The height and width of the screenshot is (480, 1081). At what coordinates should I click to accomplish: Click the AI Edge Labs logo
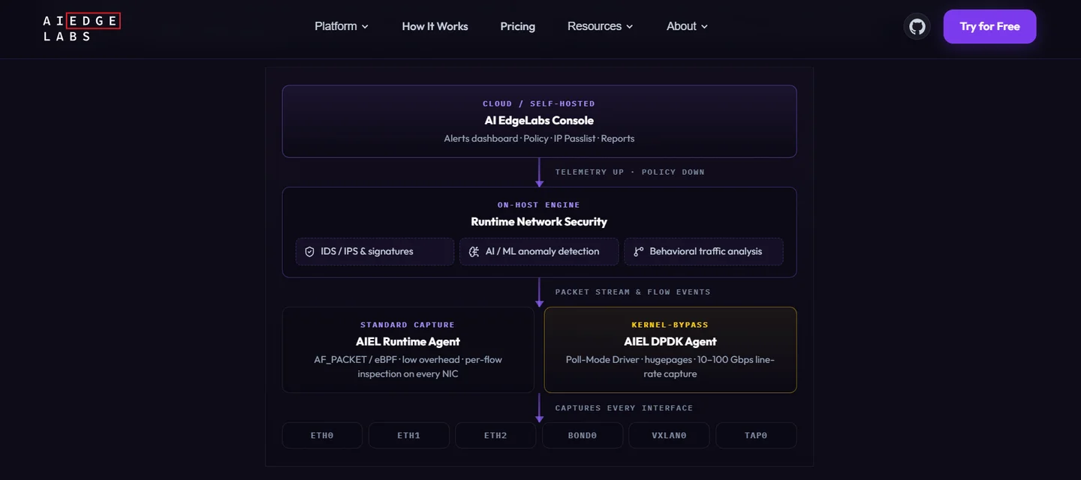[81, 27]
